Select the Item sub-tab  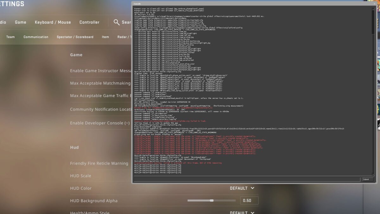105,37
